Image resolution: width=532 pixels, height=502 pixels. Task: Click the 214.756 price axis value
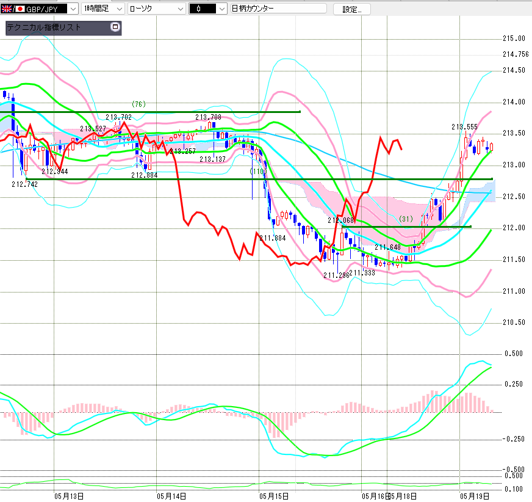click(516, 54)
